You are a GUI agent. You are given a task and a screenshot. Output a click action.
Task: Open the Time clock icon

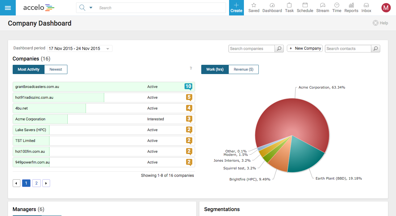337,5
